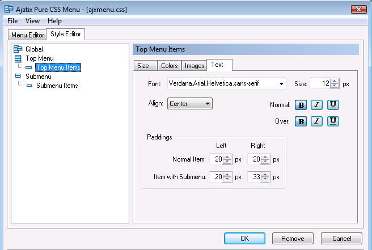Decrease Normal Item right padding

[x=265, y=162]
